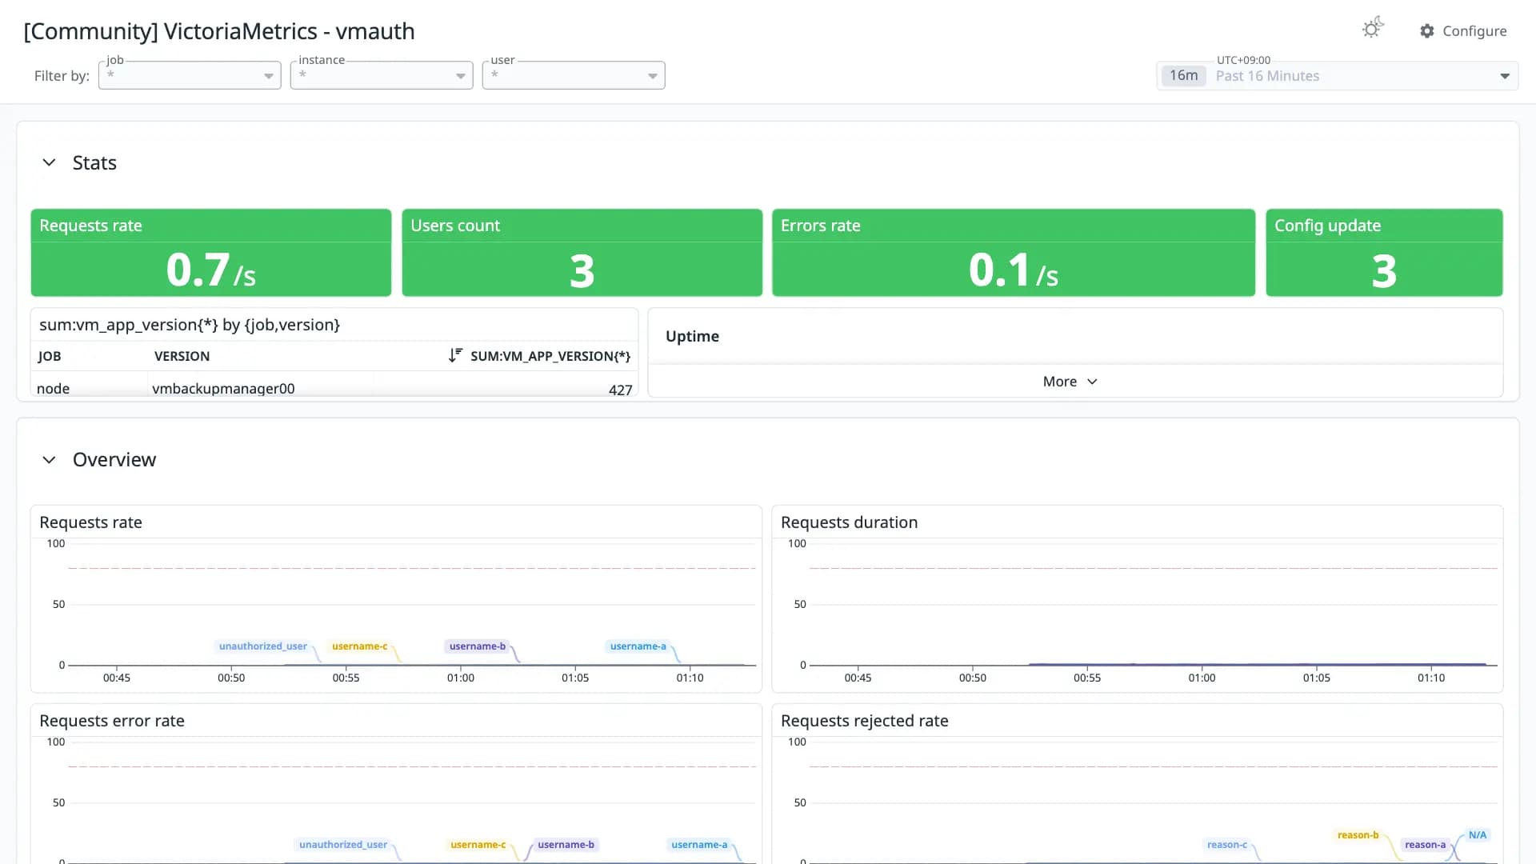Click the Requests rate graph title in Overview
The width and height of the screenshot is (1536, 864).
point(90,522)
